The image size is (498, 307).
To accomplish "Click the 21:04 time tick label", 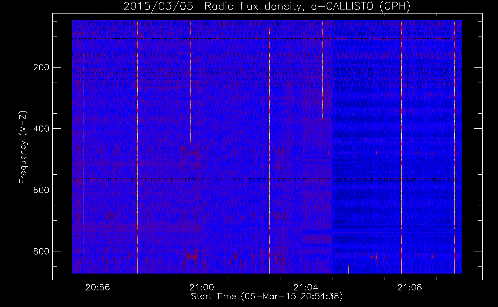I will [306, 288].
